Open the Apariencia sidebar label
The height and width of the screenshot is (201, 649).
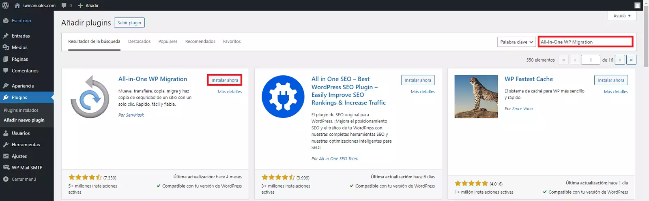23,86
